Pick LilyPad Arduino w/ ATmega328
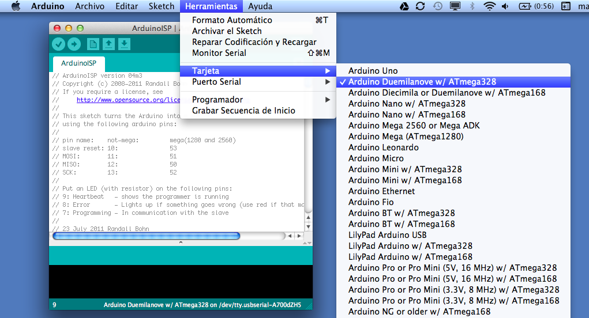 click(x=453, y=246)
